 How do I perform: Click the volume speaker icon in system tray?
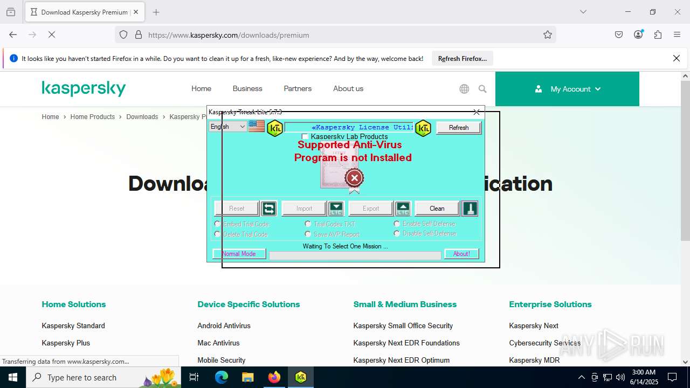point(620,377)
